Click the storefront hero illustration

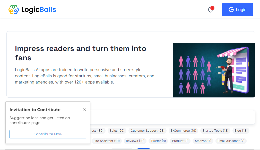click(214, 70)
